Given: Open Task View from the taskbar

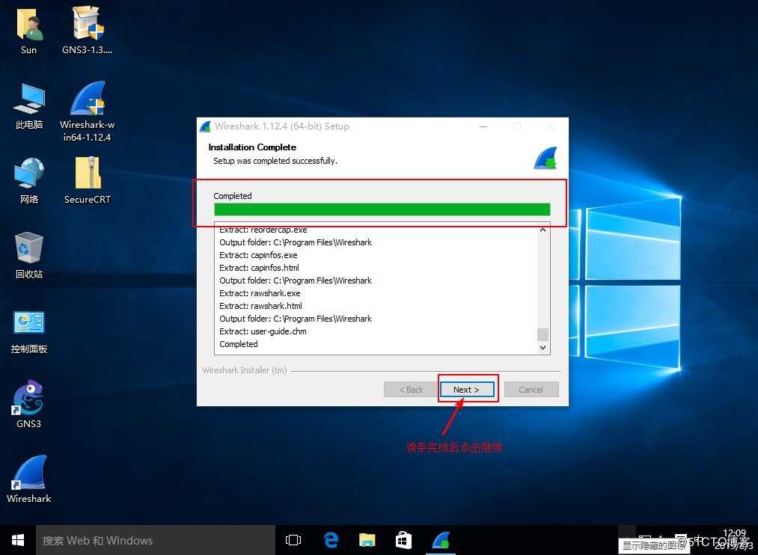Looking at the screenshot, I should coord(293,540).
